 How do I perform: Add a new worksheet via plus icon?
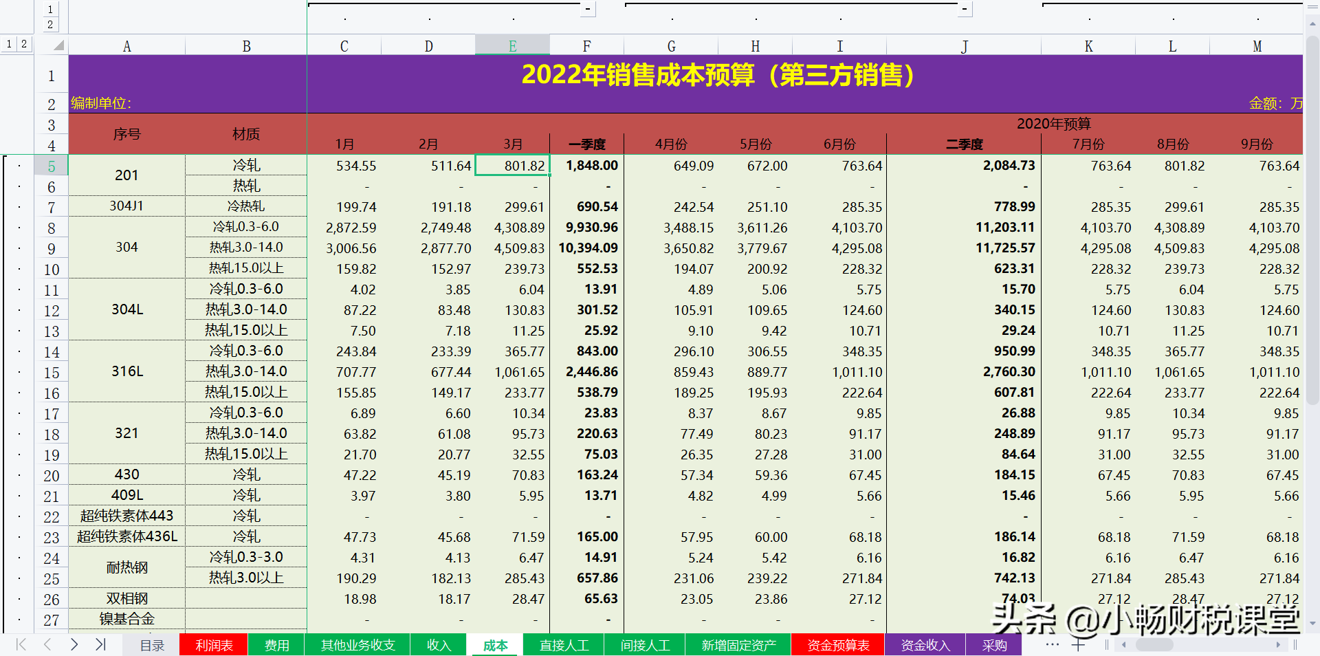(x=1078, y=644)
